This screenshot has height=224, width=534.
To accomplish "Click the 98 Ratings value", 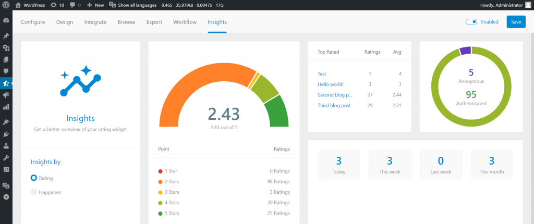I will pos(278,182).
